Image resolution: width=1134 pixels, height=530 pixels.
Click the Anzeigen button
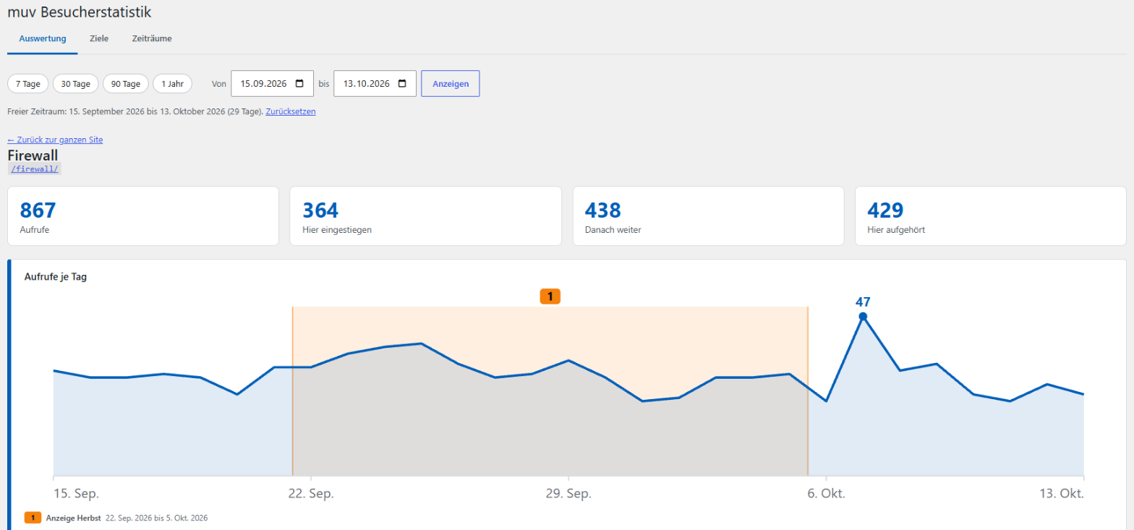tap(451, 84)
